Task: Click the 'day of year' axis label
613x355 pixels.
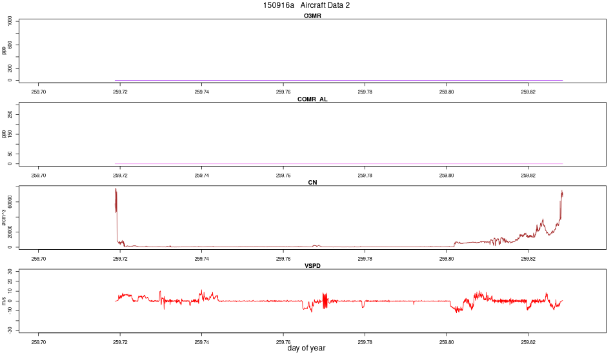Action: [306, 348]
